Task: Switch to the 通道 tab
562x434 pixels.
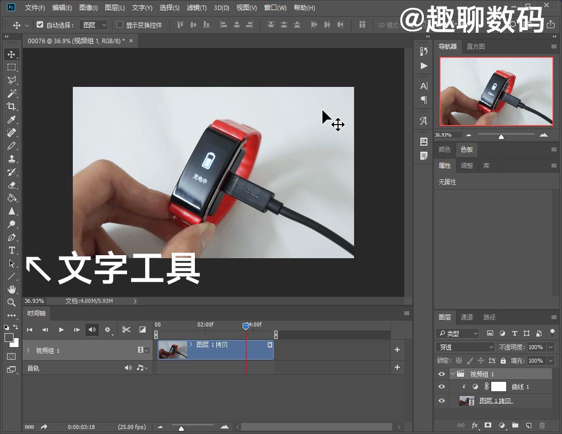Action: (467, 317)
